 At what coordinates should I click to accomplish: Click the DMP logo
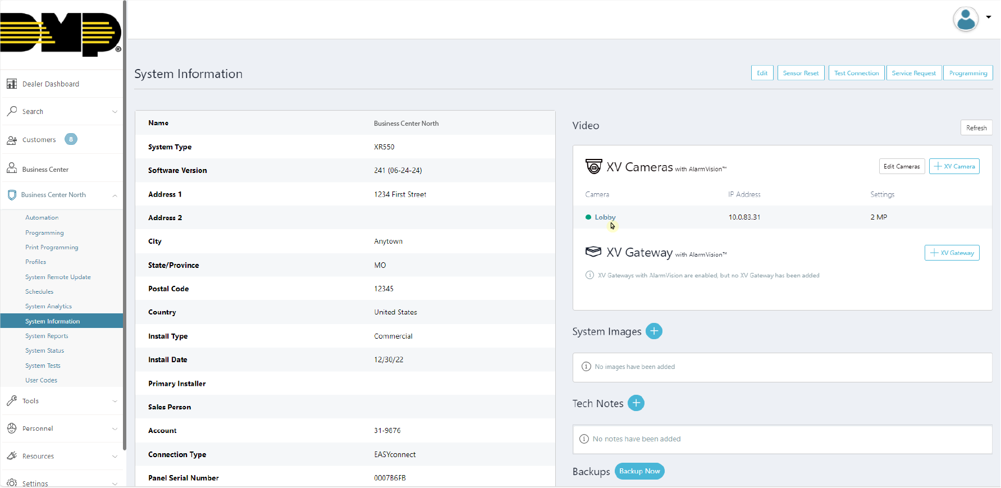click(x=61, y=34)
